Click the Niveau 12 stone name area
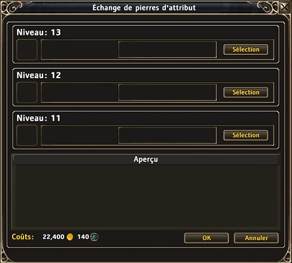This screenshot has height=263, width=292. point(80,92)
